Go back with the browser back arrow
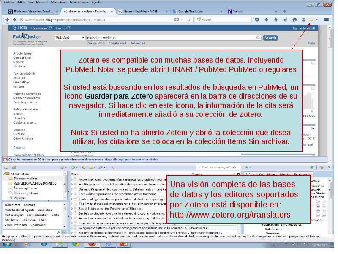The width and height of the screenshot is (338, 254). [7, 19]
